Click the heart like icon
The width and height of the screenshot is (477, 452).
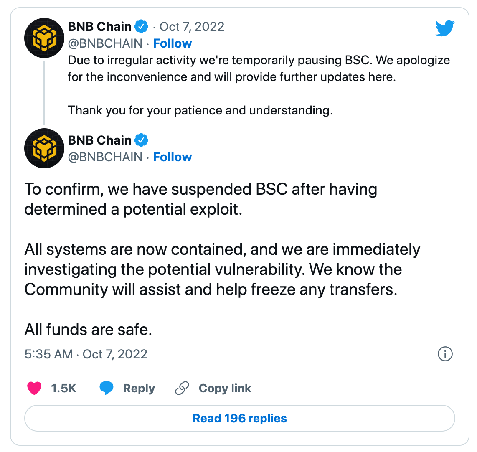[x=34, y=388]
